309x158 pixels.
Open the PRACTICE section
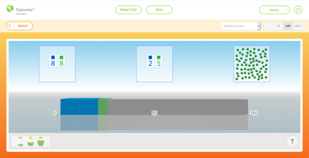(x=129, y=10)
